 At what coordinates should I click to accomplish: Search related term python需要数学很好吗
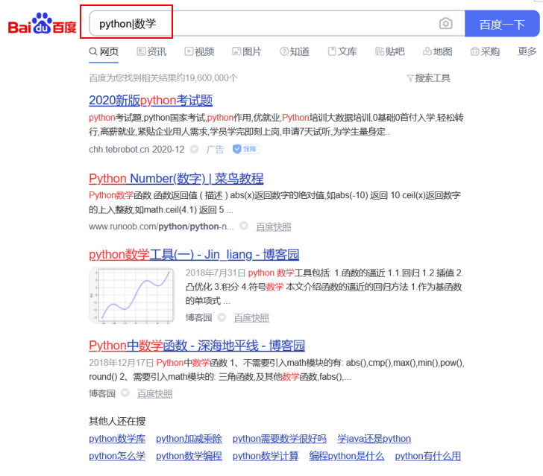[x=280, y=439]
